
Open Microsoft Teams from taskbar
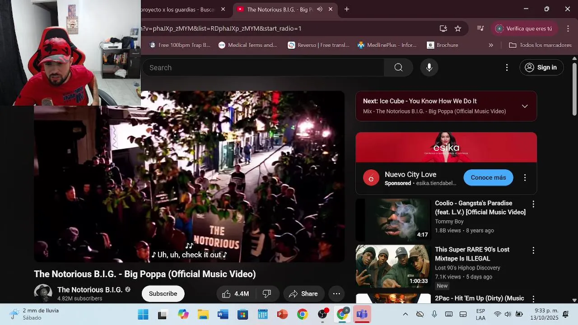(362, 314)
